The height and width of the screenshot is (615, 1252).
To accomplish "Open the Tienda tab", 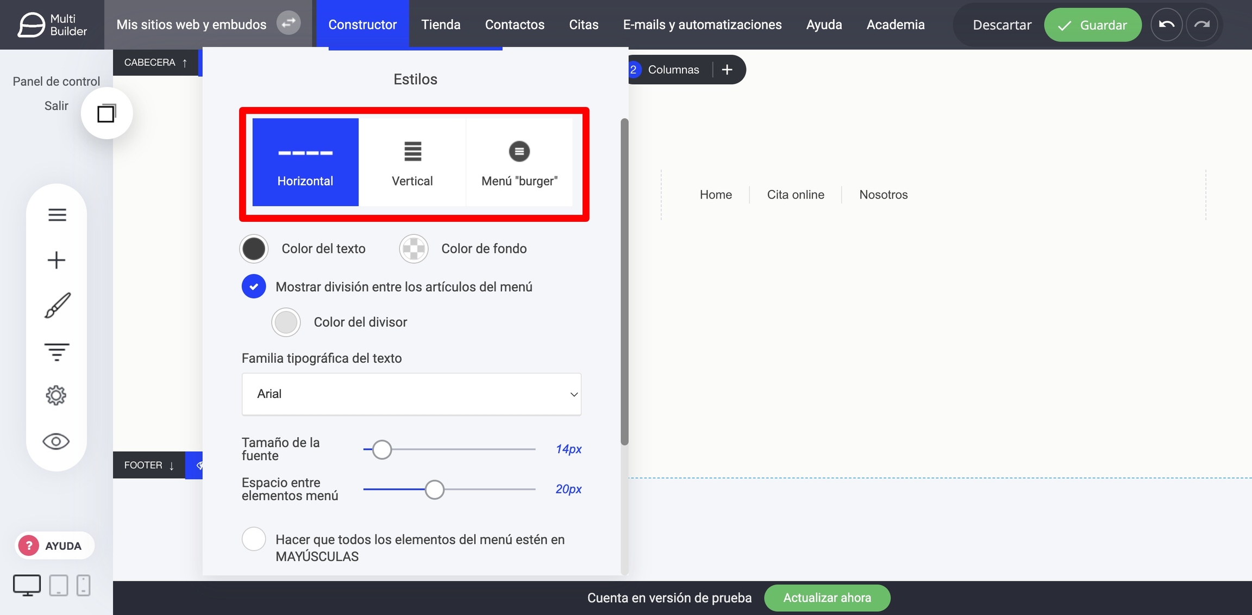I will point(441,24).
